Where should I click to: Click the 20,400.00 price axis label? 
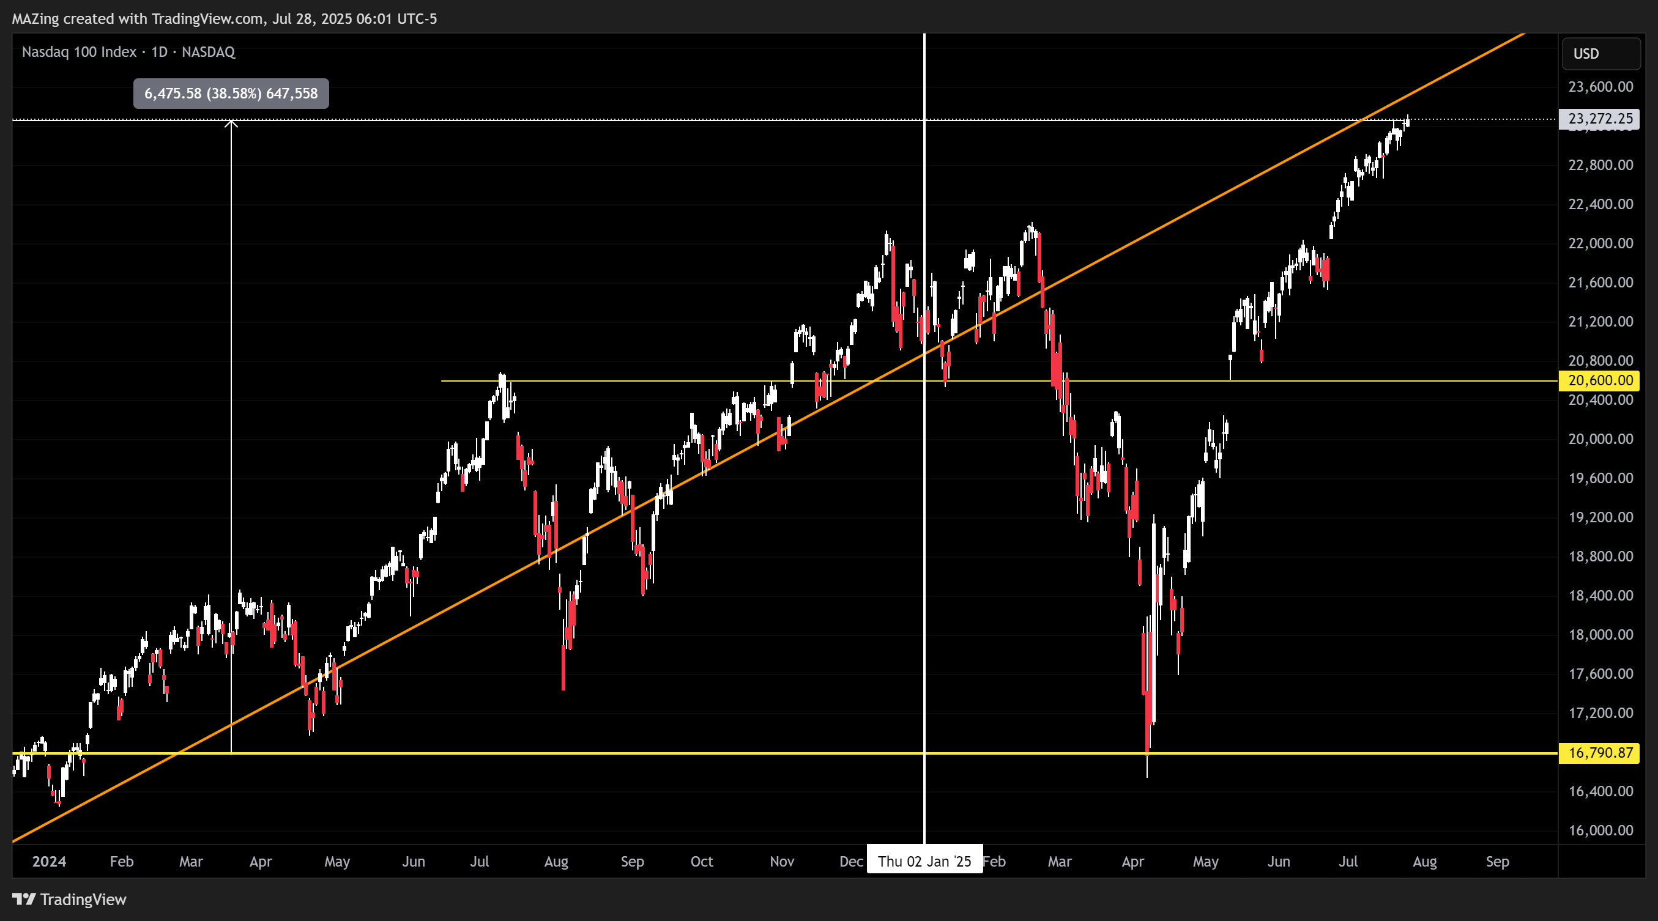1600,400
